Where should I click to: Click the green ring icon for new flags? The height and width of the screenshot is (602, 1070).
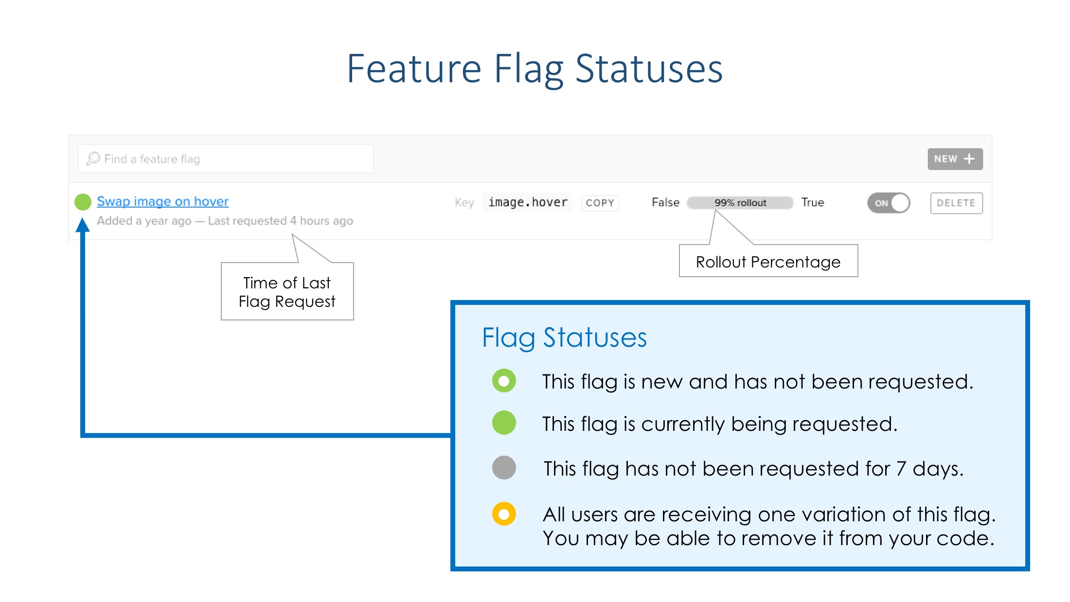(504, 381)
